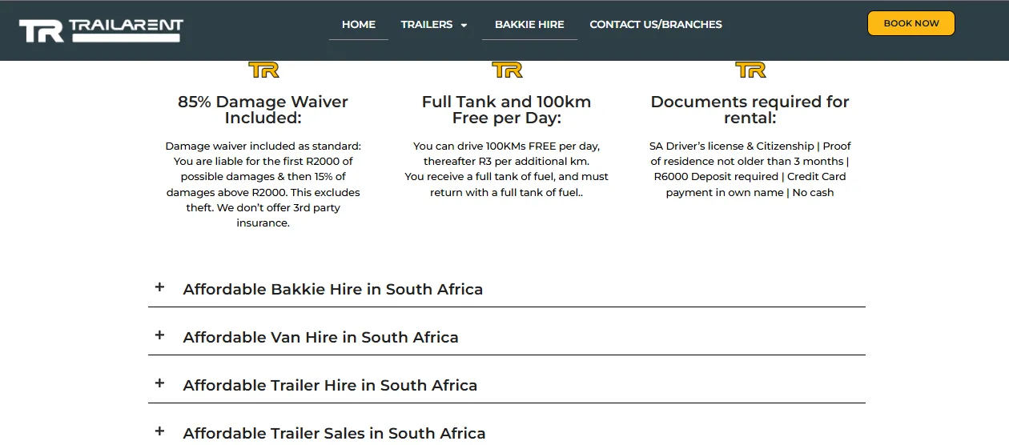Click TR icon above Damage Waiver heading

(x=263, y=70)
